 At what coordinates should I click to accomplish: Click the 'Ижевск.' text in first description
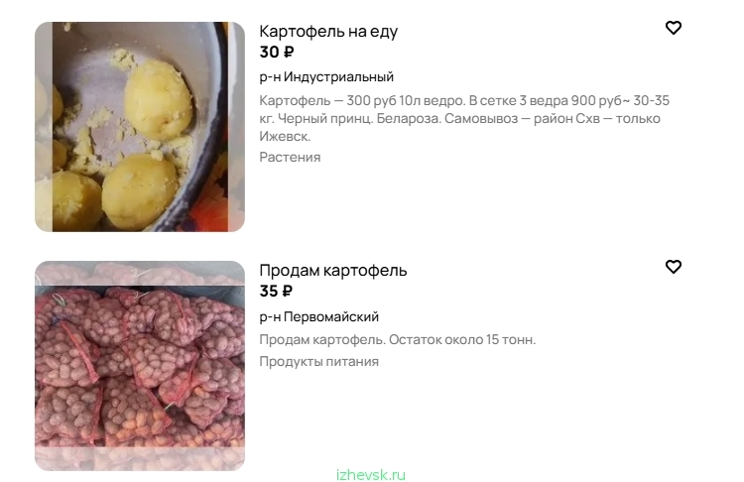click(x=285, y=137)
